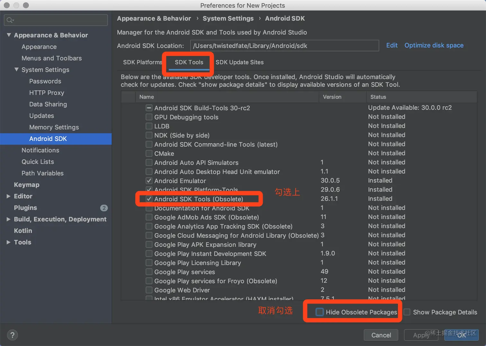Click the Android SDK Location path field

point(284,46)
